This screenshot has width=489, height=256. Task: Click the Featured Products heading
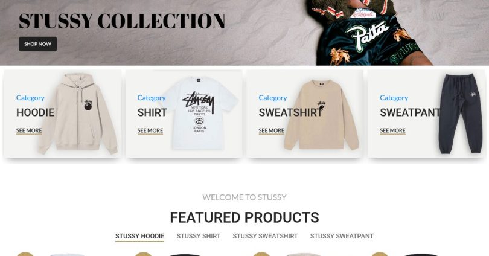pos(245,217)
